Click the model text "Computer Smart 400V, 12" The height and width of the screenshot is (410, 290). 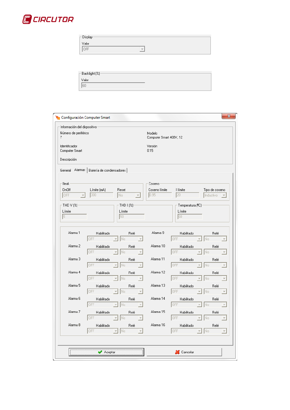point(165,138)
